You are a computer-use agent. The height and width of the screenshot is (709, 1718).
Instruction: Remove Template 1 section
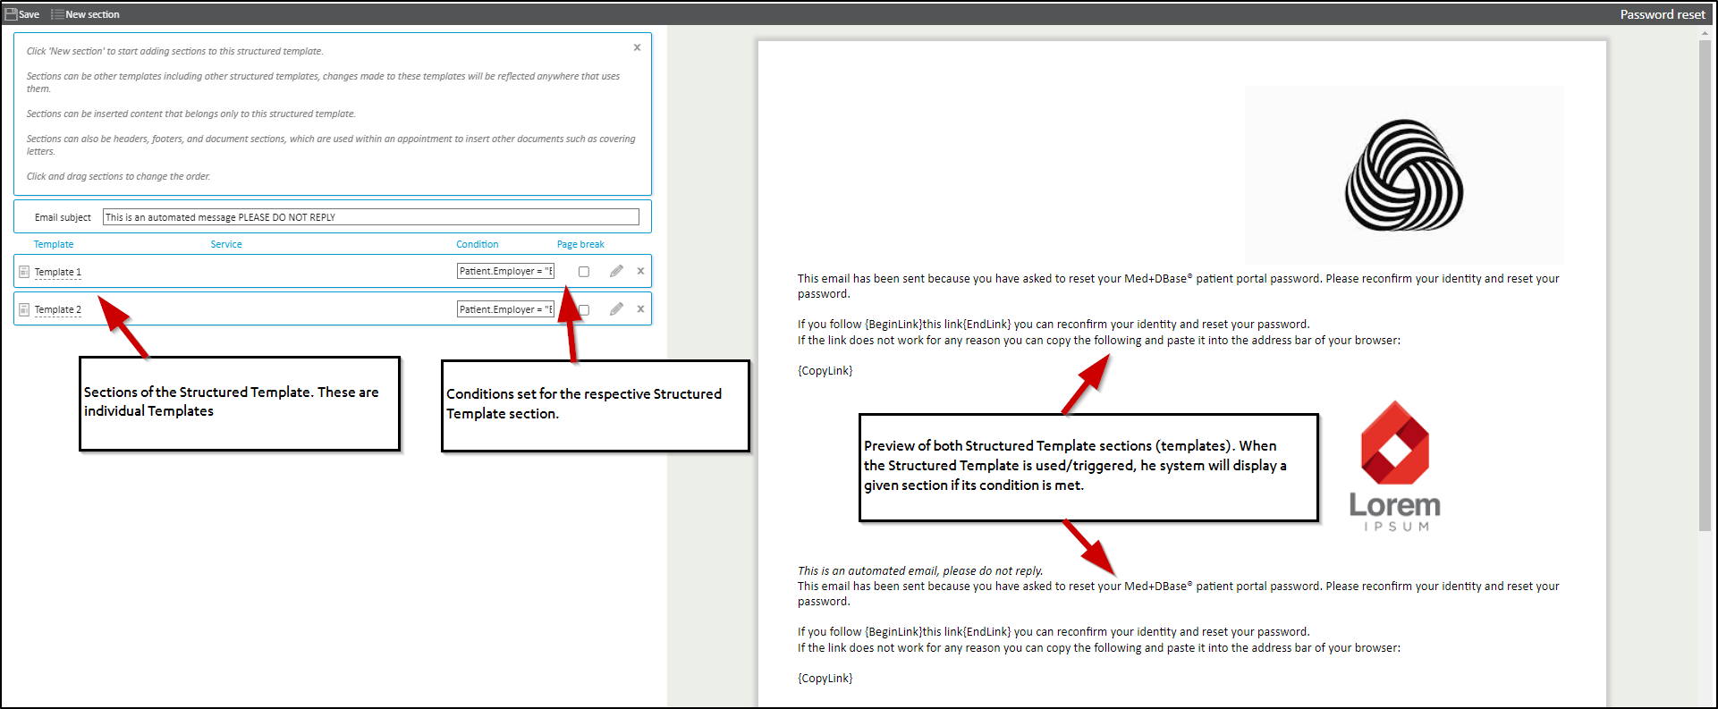pyautogui.click(x=640, y=271)
